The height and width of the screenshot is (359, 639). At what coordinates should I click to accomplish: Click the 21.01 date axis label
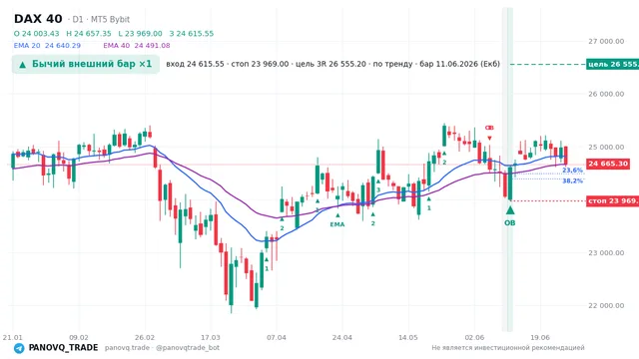(x=13, y=337)
